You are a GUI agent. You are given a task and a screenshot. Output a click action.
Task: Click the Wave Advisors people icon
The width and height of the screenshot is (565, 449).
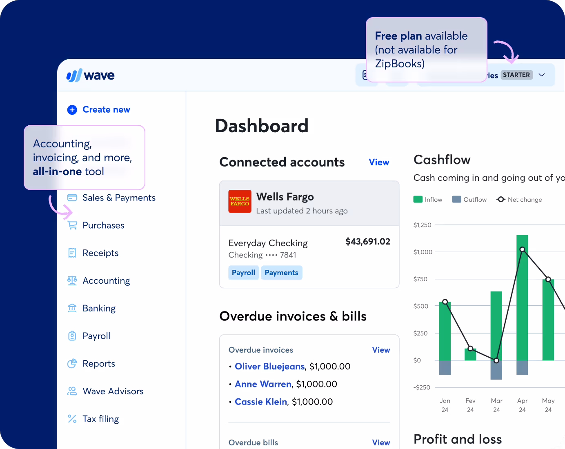pyautogui.click(x=72, y=391)
